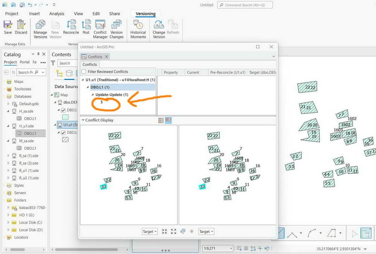
Task: Click the Change Version button
Action: (159, 29)
